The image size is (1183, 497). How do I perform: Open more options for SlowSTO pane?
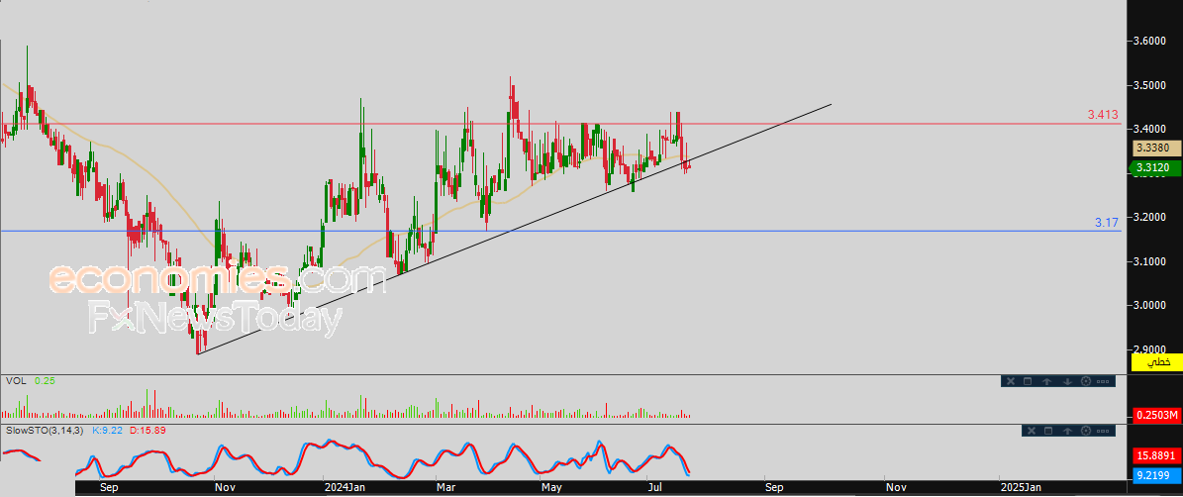point(1103,432)
